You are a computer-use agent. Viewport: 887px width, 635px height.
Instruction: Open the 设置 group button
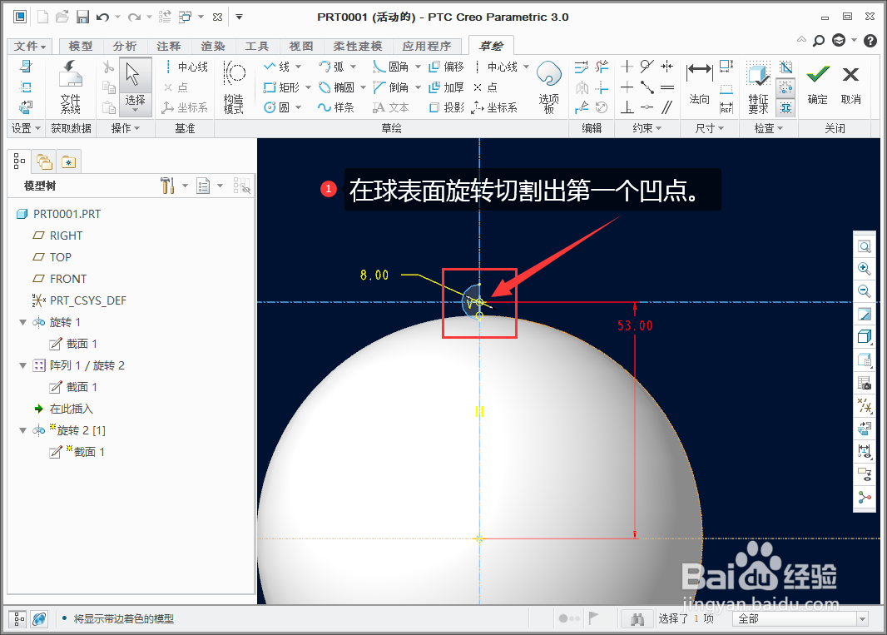pos(26,128)
